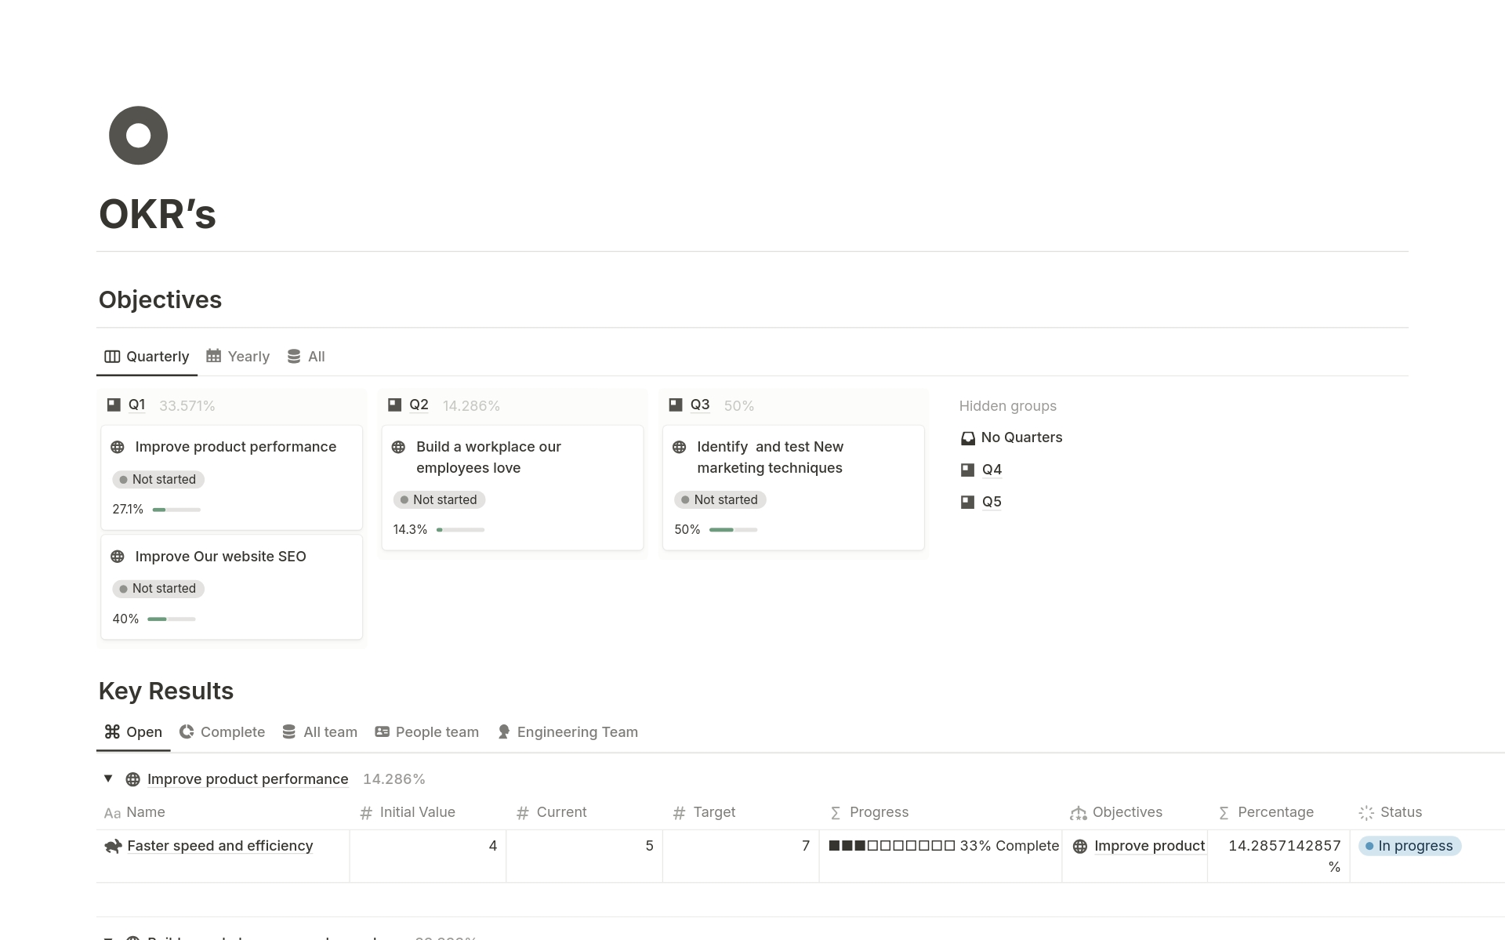Click the OKR's page donut icon
Screen dimensions: 1505x940
(138, 136)
